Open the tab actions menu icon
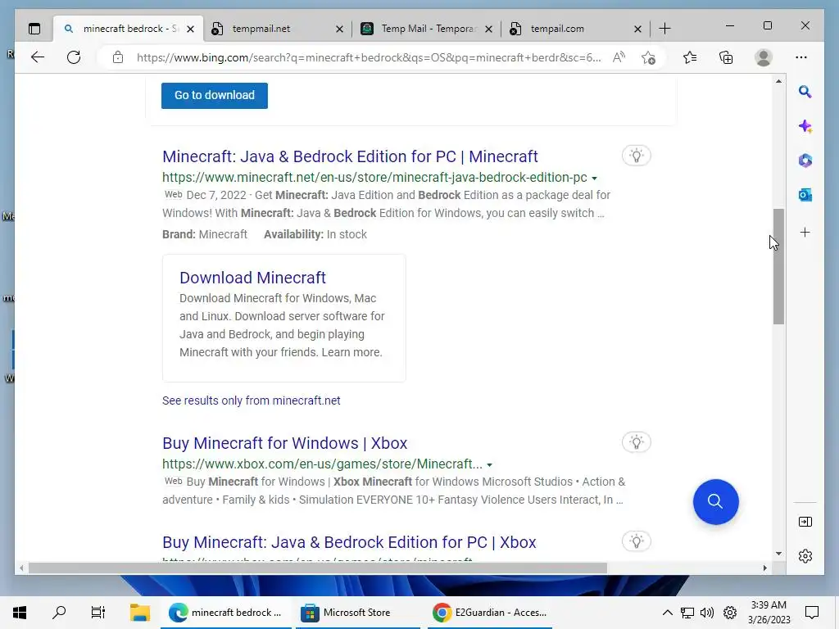This screenshot has height=629, width=839. (34, 29)
